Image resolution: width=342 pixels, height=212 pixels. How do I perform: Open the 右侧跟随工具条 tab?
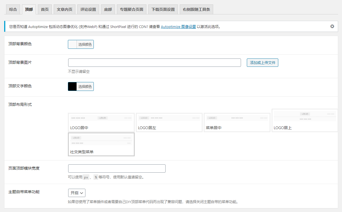(196, 9)
